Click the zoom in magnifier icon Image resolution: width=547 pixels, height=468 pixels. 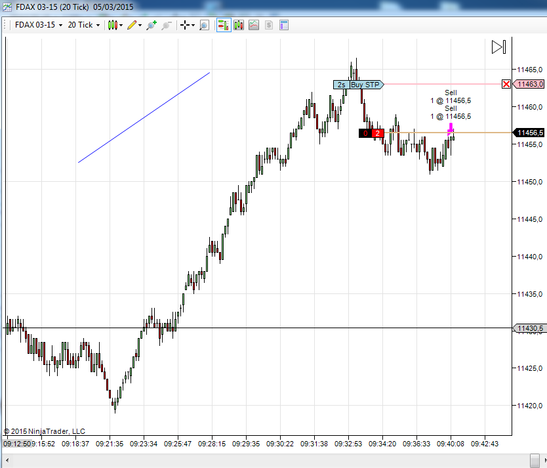pyautogui.click(x=152, y=25)
